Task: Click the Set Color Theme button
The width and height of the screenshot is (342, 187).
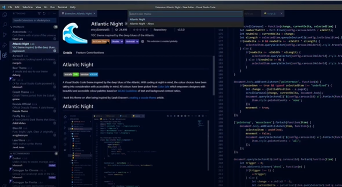Action: coord(100,41)
